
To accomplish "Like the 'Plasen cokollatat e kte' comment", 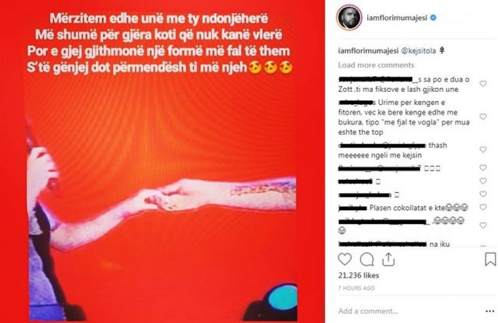I will 483,207.
